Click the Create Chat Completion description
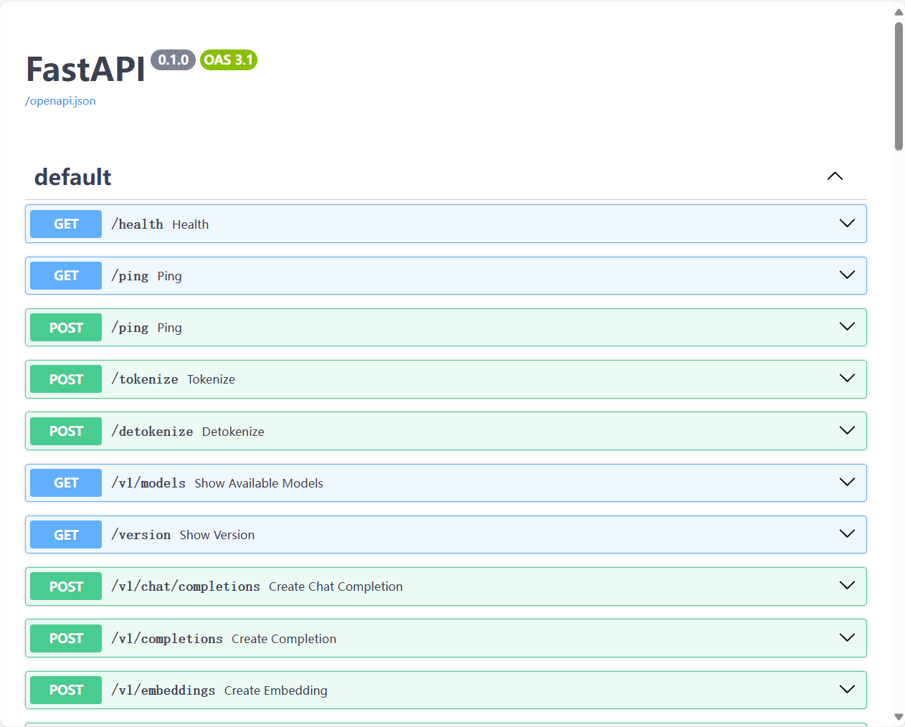 [x=336, y=586]
